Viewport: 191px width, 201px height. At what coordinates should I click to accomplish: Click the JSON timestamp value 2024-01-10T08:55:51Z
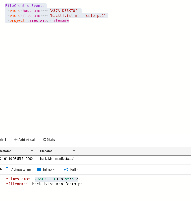(x=57, y=179)
